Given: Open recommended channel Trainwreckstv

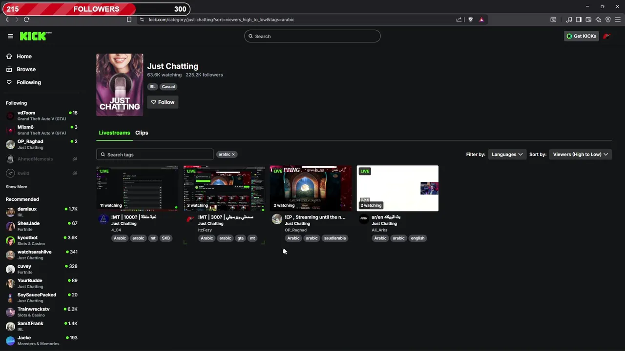Looking at the screenshot, I should 42,312.
